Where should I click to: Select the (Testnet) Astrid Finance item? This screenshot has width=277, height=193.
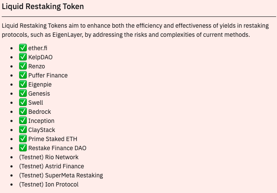[x=52, y=166]
